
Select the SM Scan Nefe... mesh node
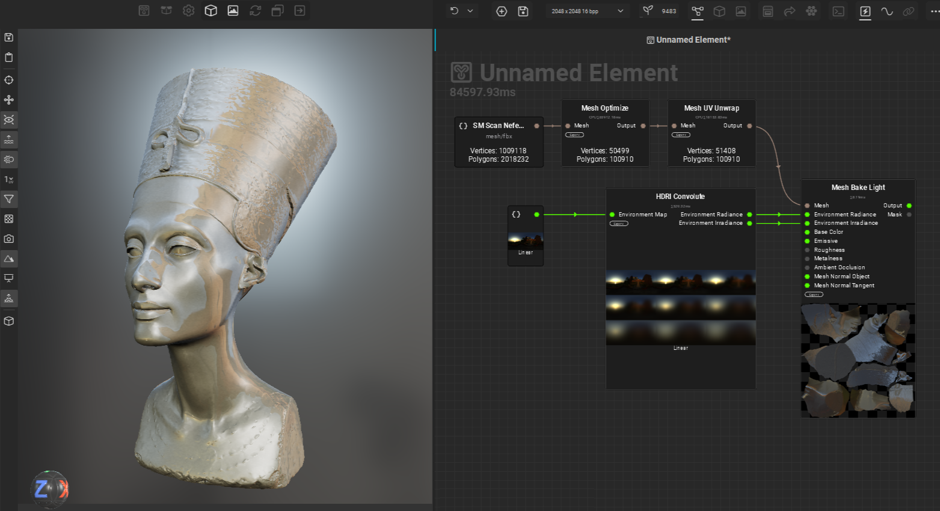click(x=499, y=142)
